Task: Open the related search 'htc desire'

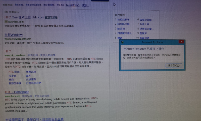Action: 49,5
